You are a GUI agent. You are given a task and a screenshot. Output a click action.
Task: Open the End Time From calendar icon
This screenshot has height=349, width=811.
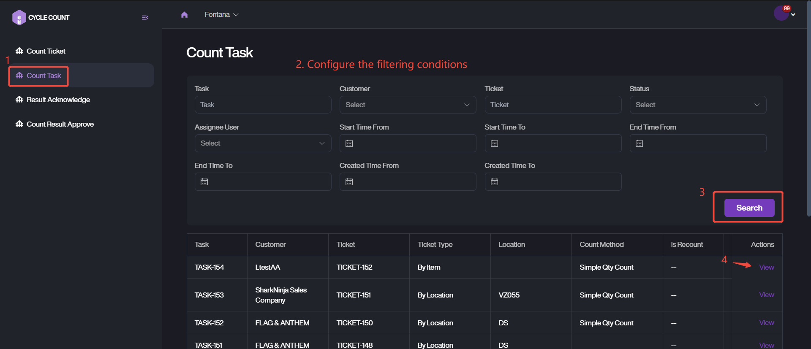pyautogui.click(x=640, y=143)
